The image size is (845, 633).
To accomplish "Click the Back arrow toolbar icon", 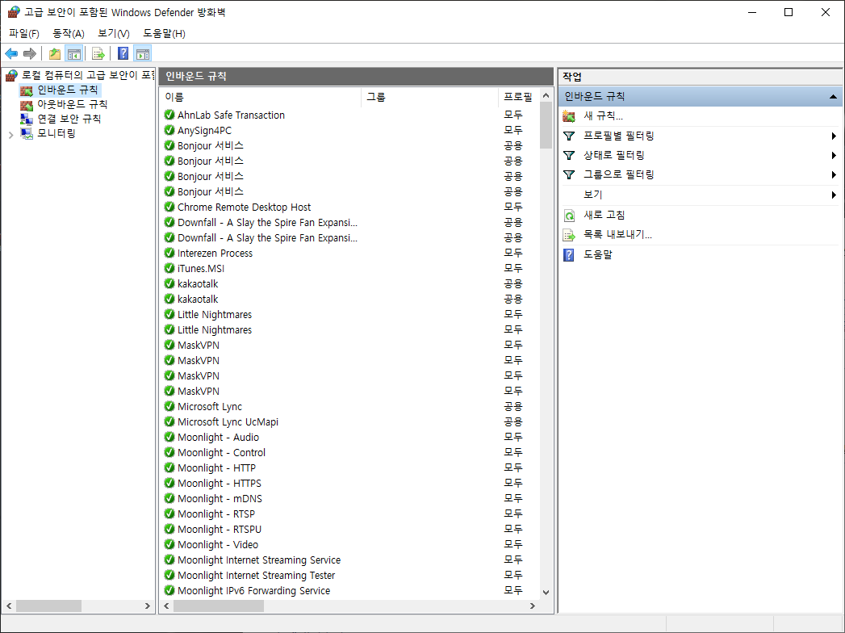I will (x=11, y=53).
